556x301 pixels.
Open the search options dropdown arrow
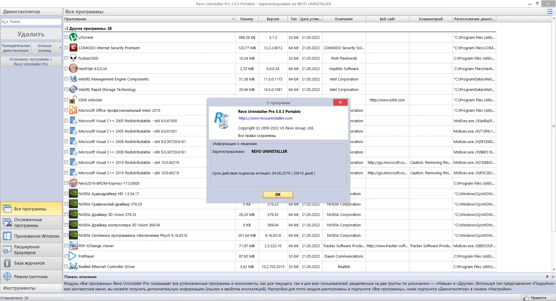[x=7, y=22]
